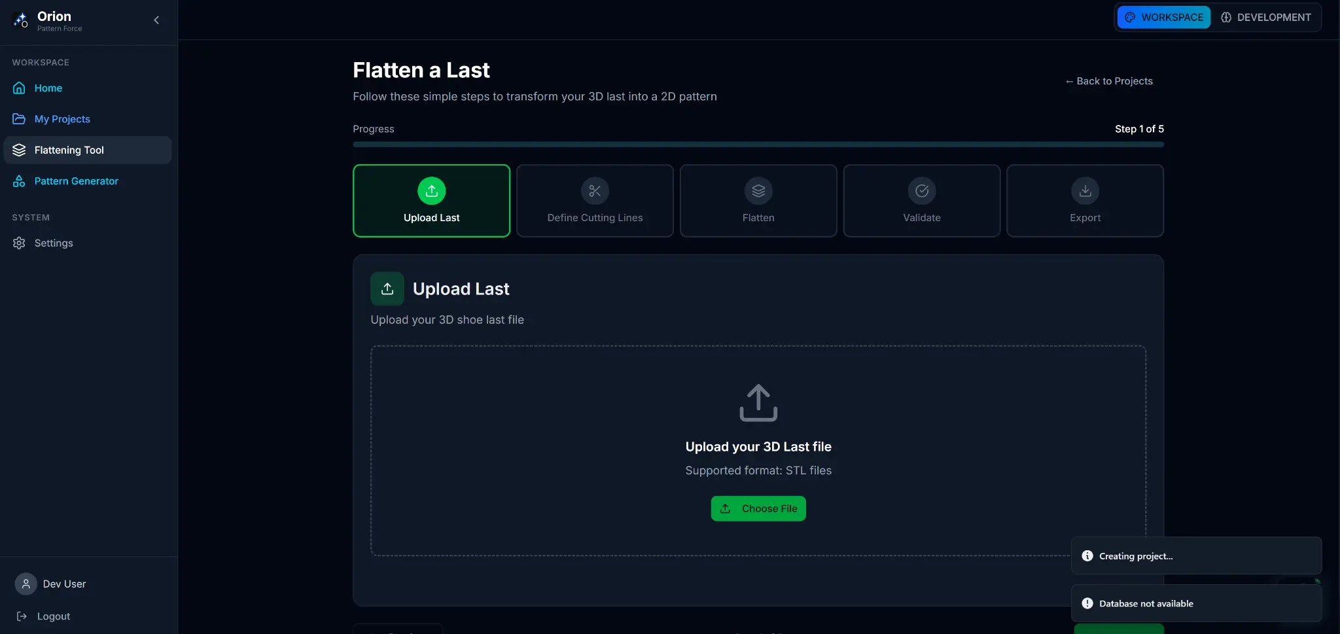1340x634 pixels.
Task: Switch to WORKSPACE mode
Action: click(1164, 18)
